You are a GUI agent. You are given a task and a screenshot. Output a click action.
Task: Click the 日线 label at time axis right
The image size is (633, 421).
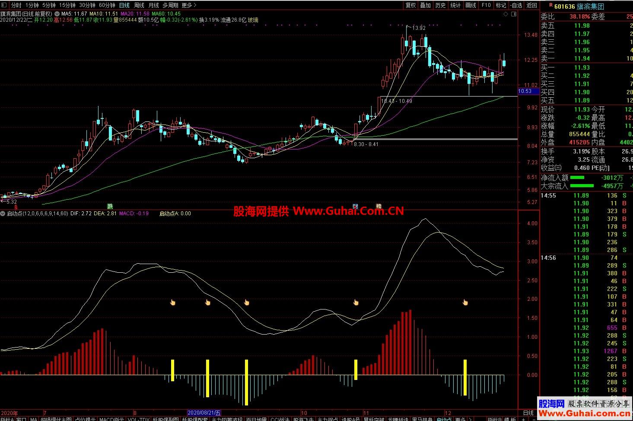(528, 413)
